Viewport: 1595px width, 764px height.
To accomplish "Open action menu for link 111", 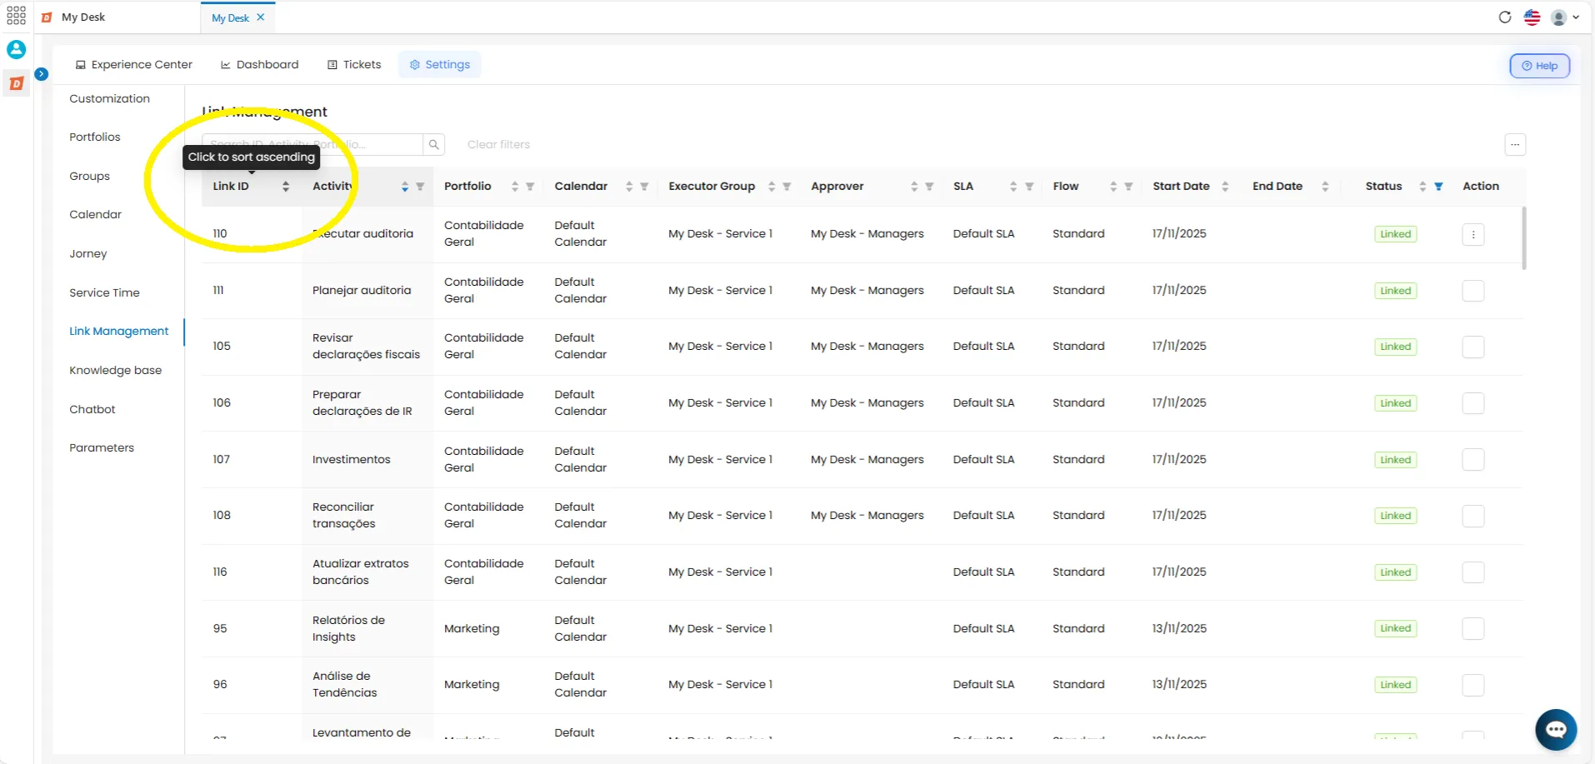I will coord(1473,291).
